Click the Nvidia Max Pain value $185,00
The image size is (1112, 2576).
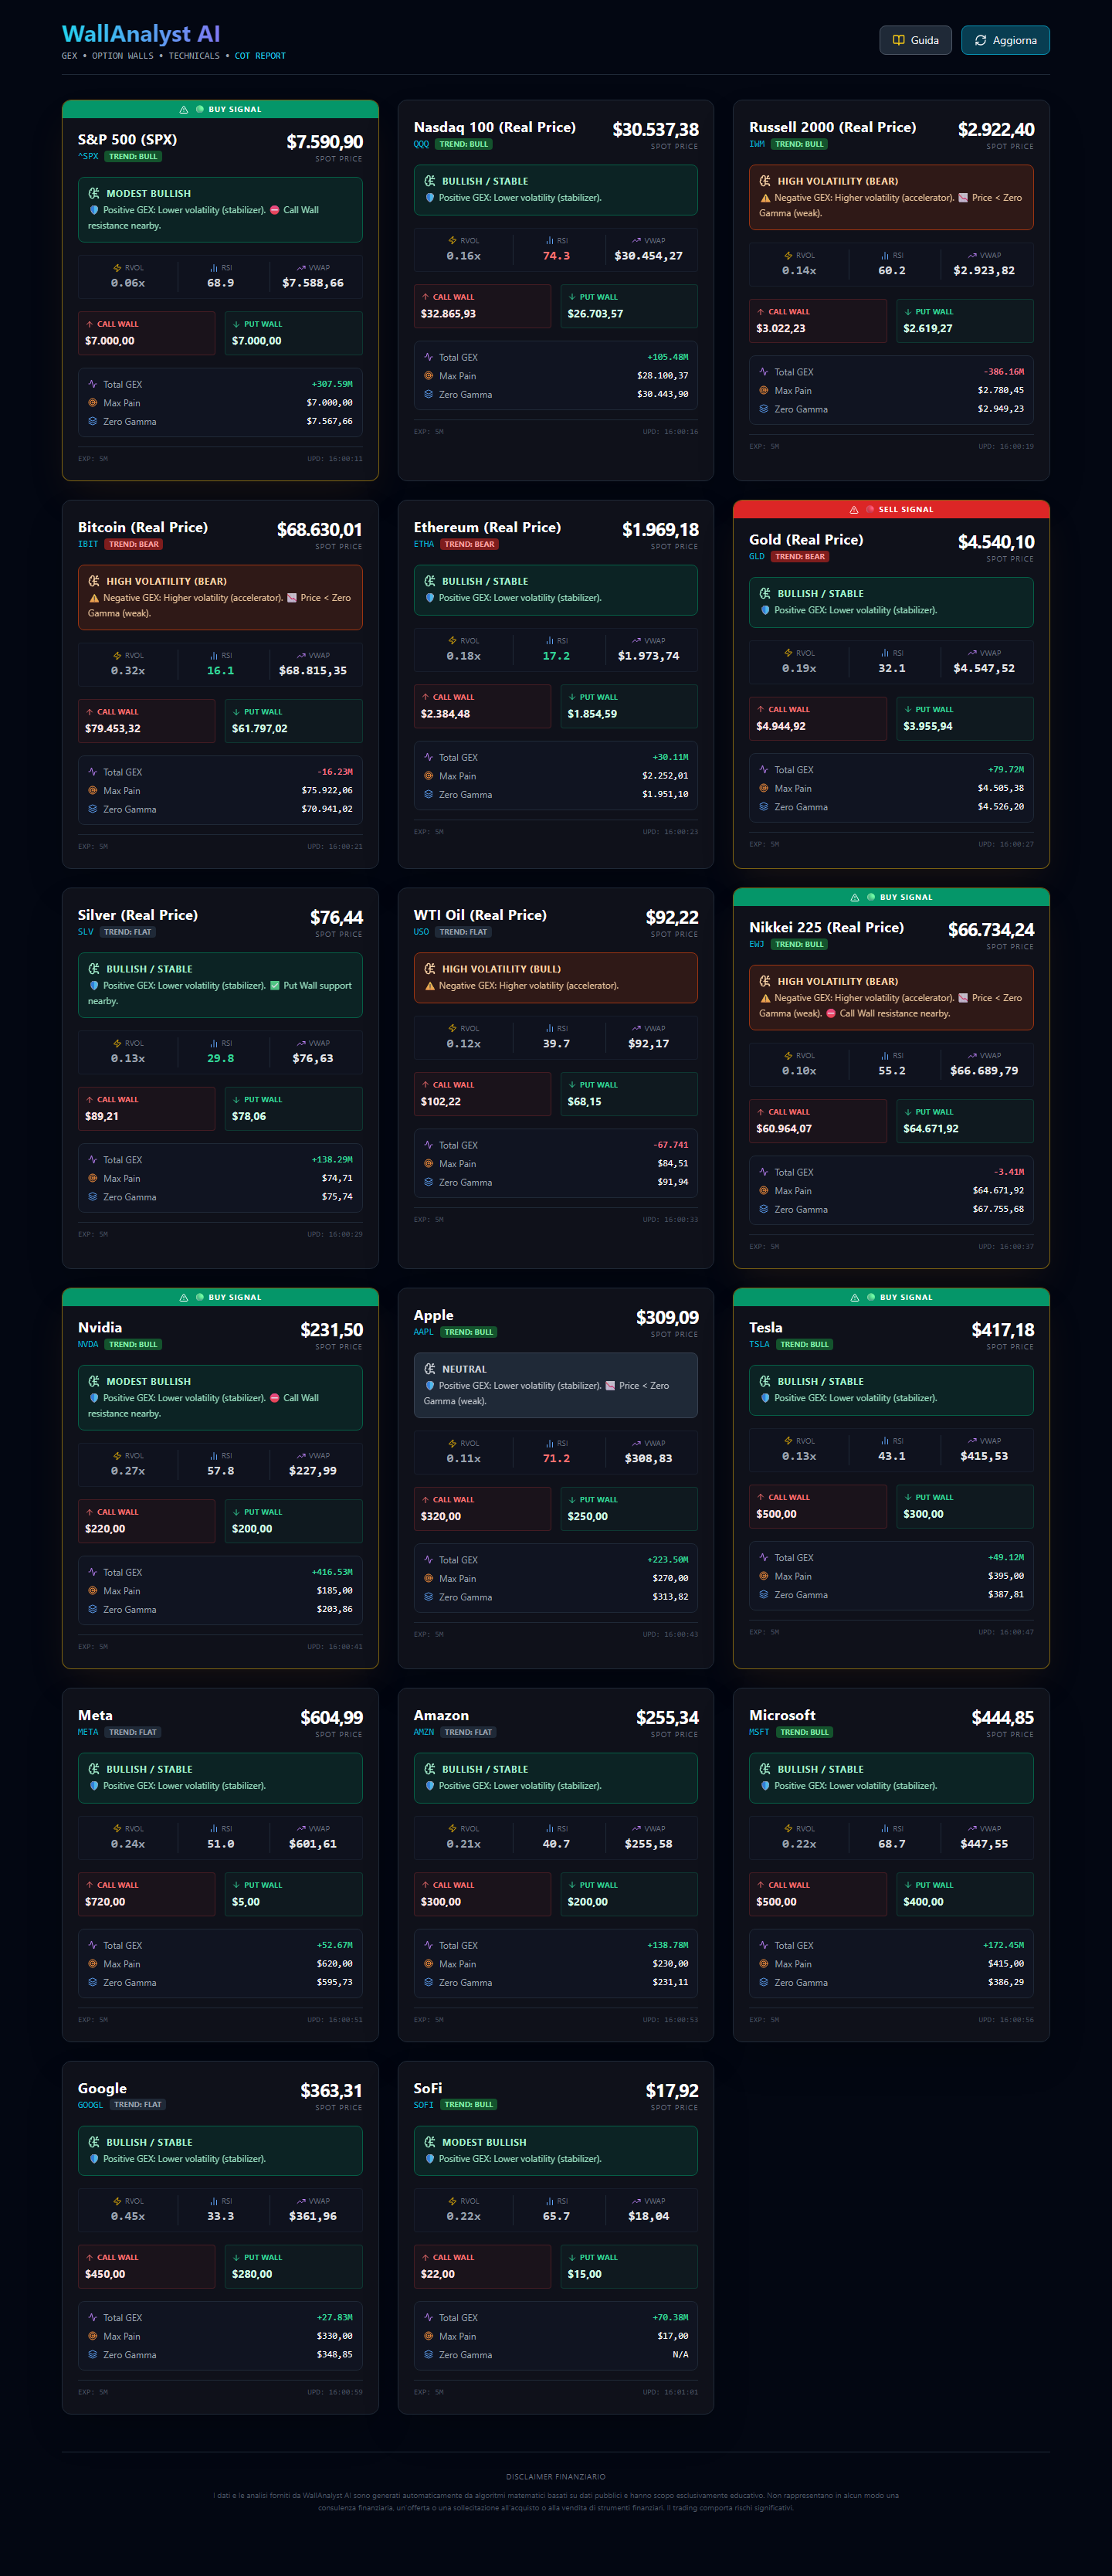coord(335,1591)
